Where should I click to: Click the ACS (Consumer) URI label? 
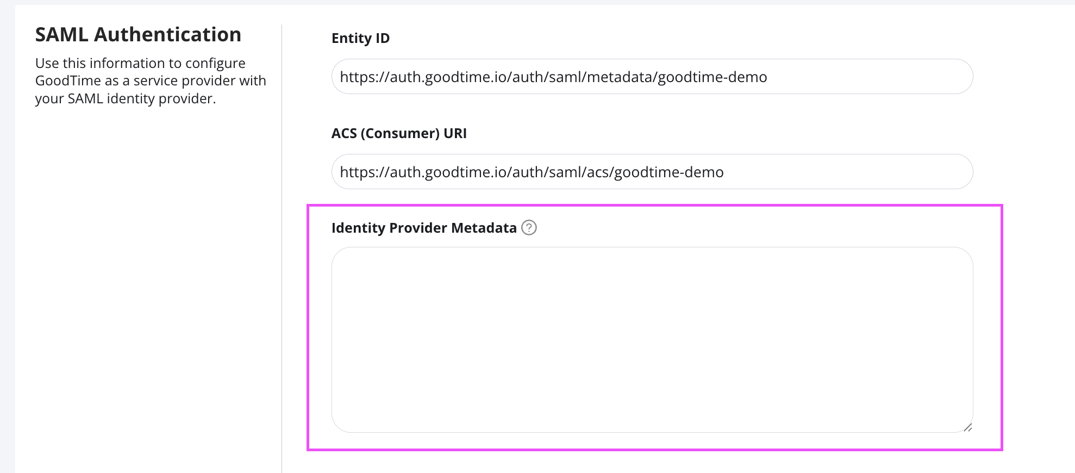coord(399,134)
